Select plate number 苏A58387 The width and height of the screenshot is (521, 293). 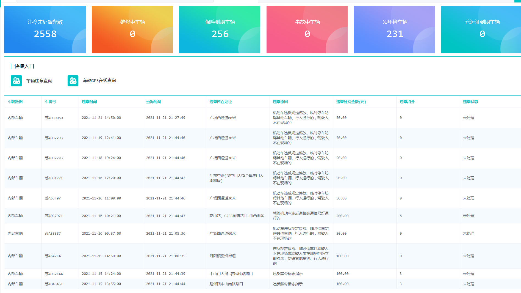point(53,233)
